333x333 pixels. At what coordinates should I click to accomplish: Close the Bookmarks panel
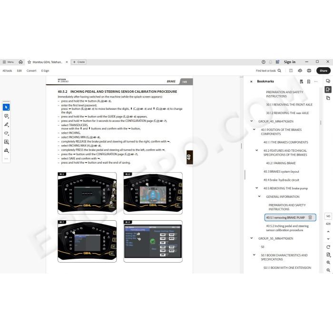pos(251,81)
